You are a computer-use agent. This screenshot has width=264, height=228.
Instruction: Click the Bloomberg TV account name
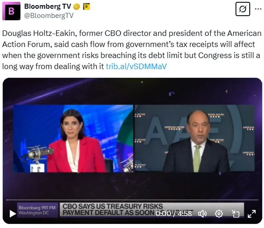(48, 6)
